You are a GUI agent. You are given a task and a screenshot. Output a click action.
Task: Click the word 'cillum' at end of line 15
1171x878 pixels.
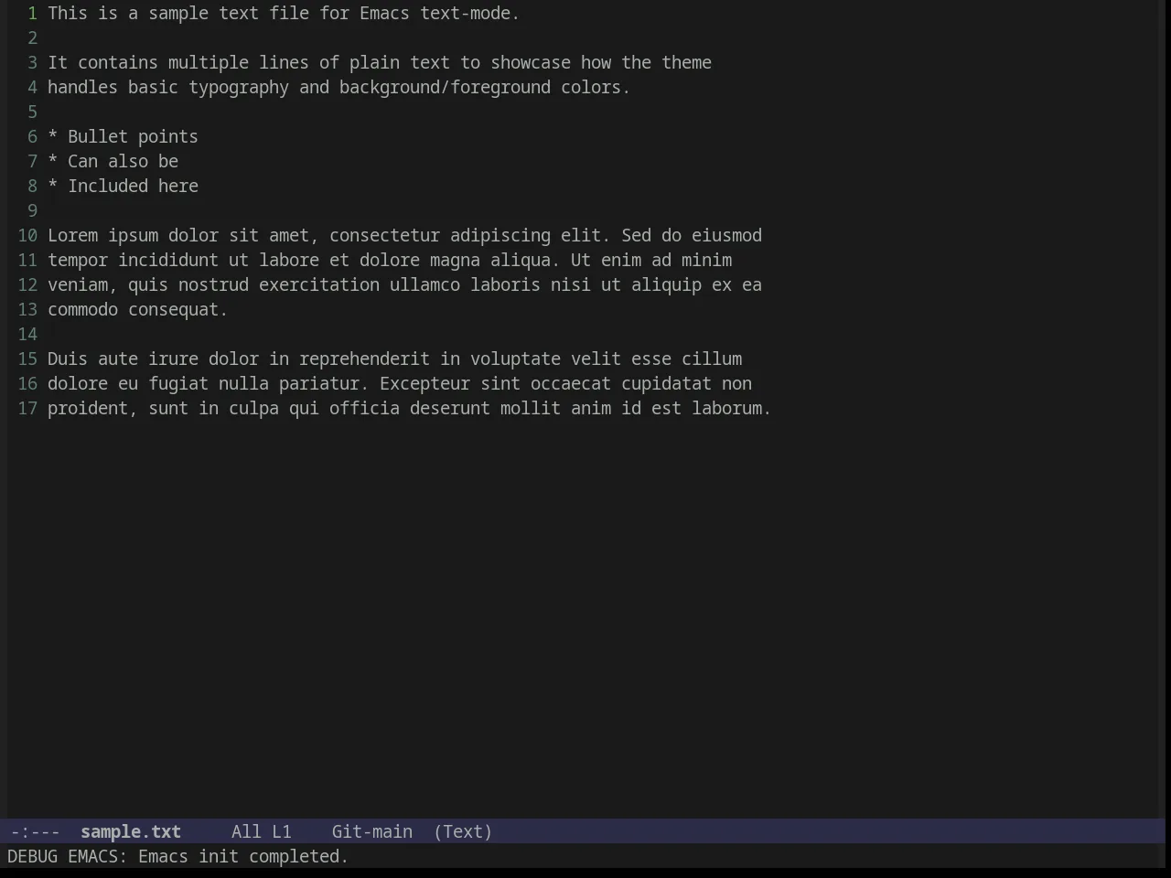(712, 359)
